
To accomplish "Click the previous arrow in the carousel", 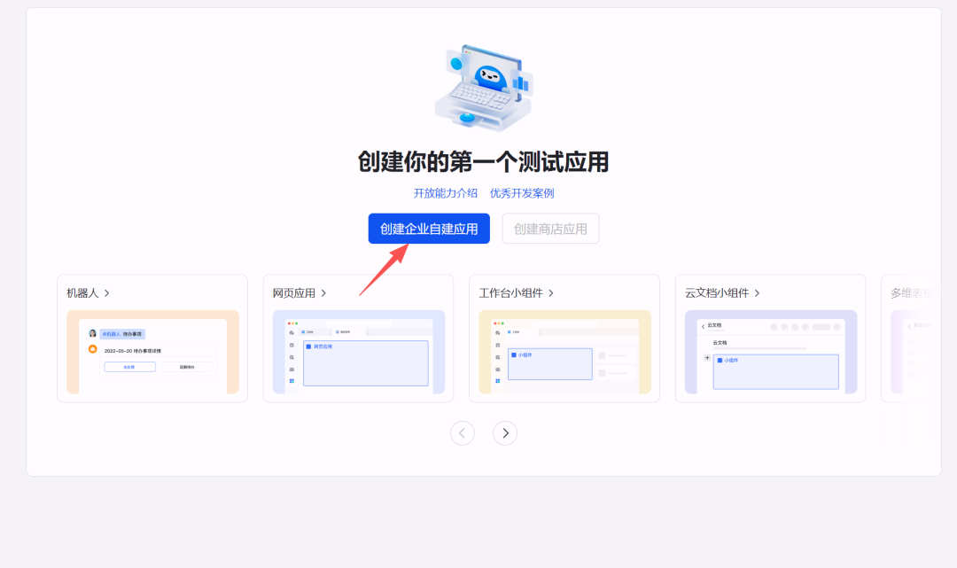I will tap(463, 433).
